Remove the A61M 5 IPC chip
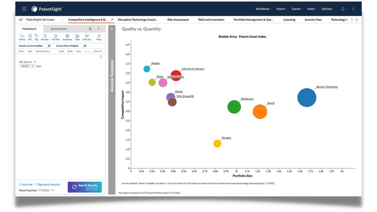The height and width of the screenshot is (212, 377). pos(32,66)
